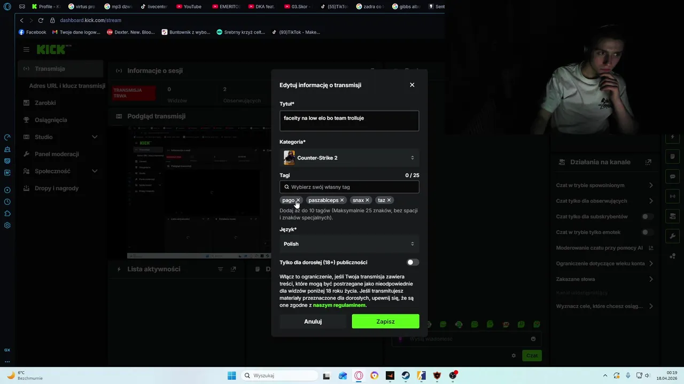Expand Czat w trybie spowolnionym option
Image resolution: width=684 pixels, height=384 pixels.
[605, 185]
